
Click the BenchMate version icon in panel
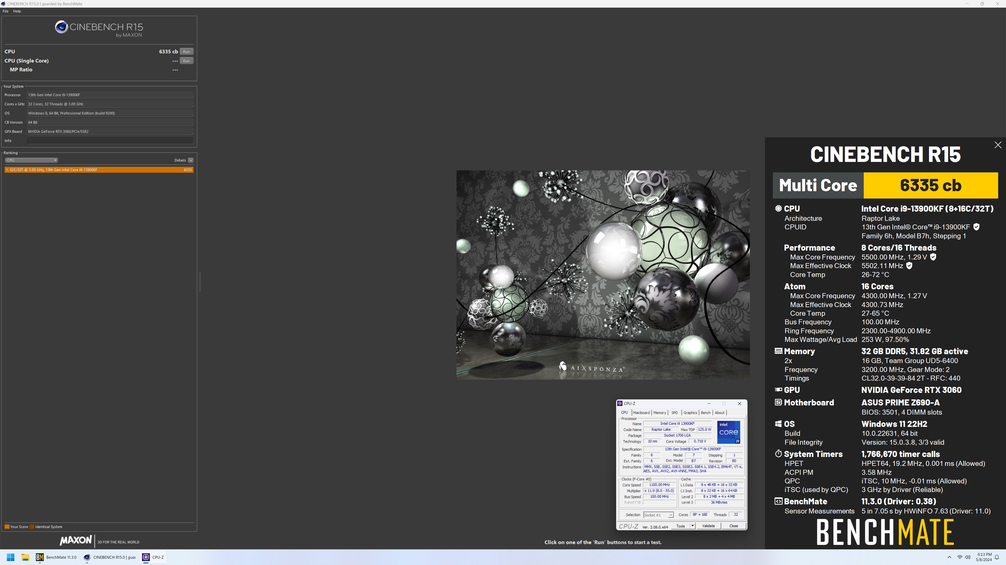pos(778,501)
